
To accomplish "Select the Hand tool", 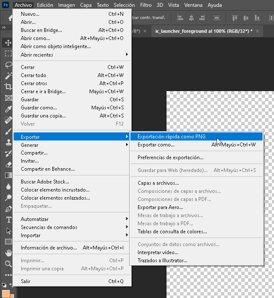I will (8, 253).
